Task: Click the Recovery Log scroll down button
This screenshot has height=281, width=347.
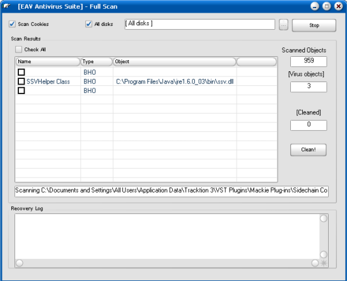Action: pos(324,254)
